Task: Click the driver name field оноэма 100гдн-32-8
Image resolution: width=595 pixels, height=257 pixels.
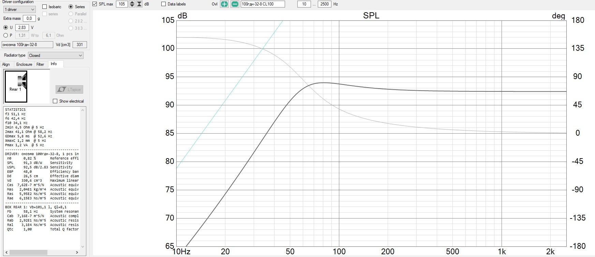Action: pos(27,45)
